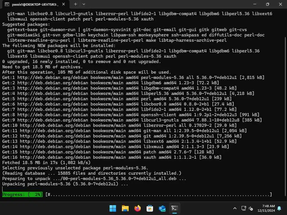The width and height of the screenshot is (287, 215).
Task: Open network status tray icon
Action: click(244, 208)
